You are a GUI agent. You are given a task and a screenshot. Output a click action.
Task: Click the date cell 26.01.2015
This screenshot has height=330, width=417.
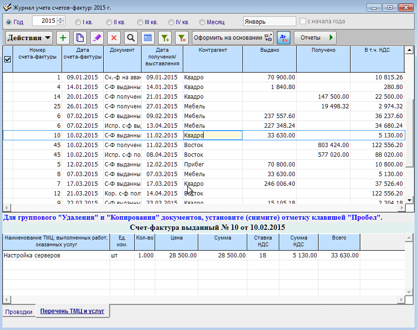click(x=83, y=106)
